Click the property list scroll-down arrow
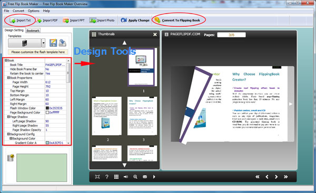The width and height of the screenshot is (316, 193). 68,143
